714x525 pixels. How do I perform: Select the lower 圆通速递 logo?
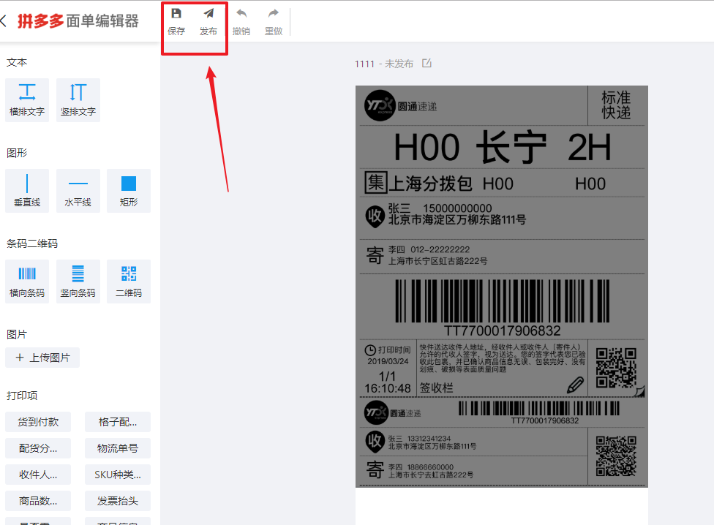(393, 412)
